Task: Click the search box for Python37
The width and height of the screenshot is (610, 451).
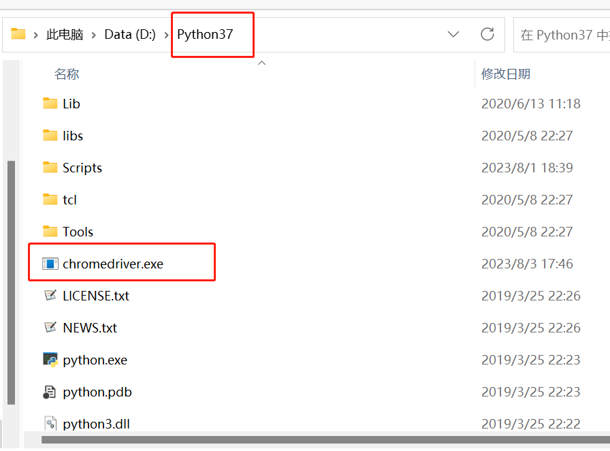Action: (x=562, y=35)
